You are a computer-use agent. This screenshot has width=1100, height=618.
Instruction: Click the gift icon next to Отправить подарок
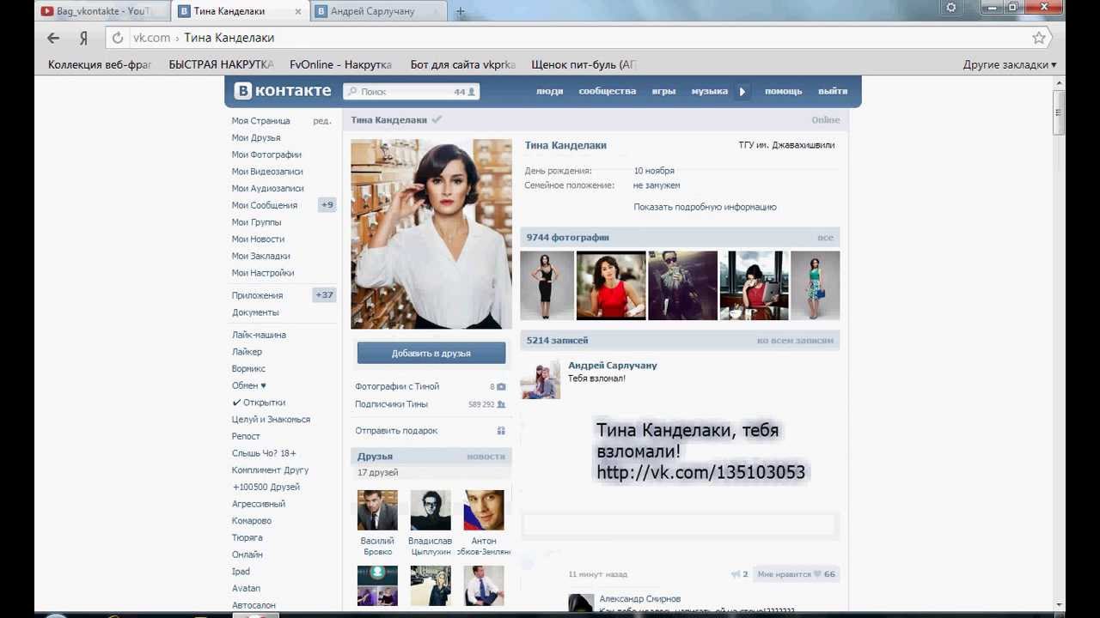(x=501, y=431)
